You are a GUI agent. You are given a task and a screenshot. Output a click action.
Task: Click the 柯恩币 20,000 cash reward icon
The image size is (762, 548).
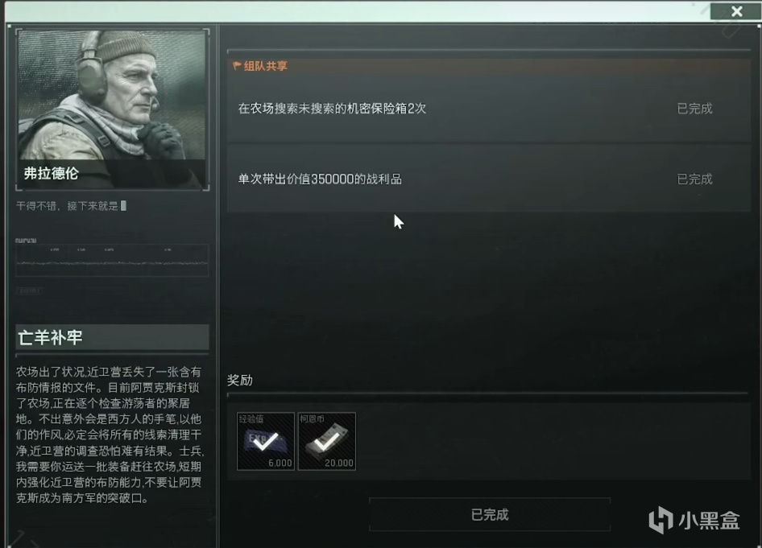[326, 441]
